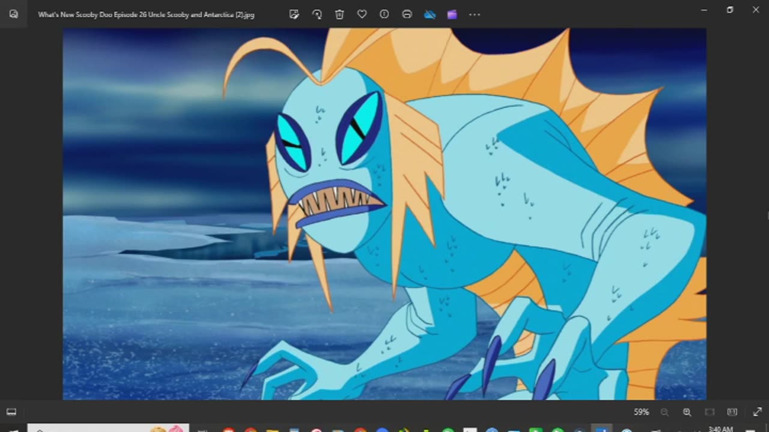Viewport: 769px width, 432px height.
Task: Rotate the image using the rotate icon
Action: click(x=317, y=14)
